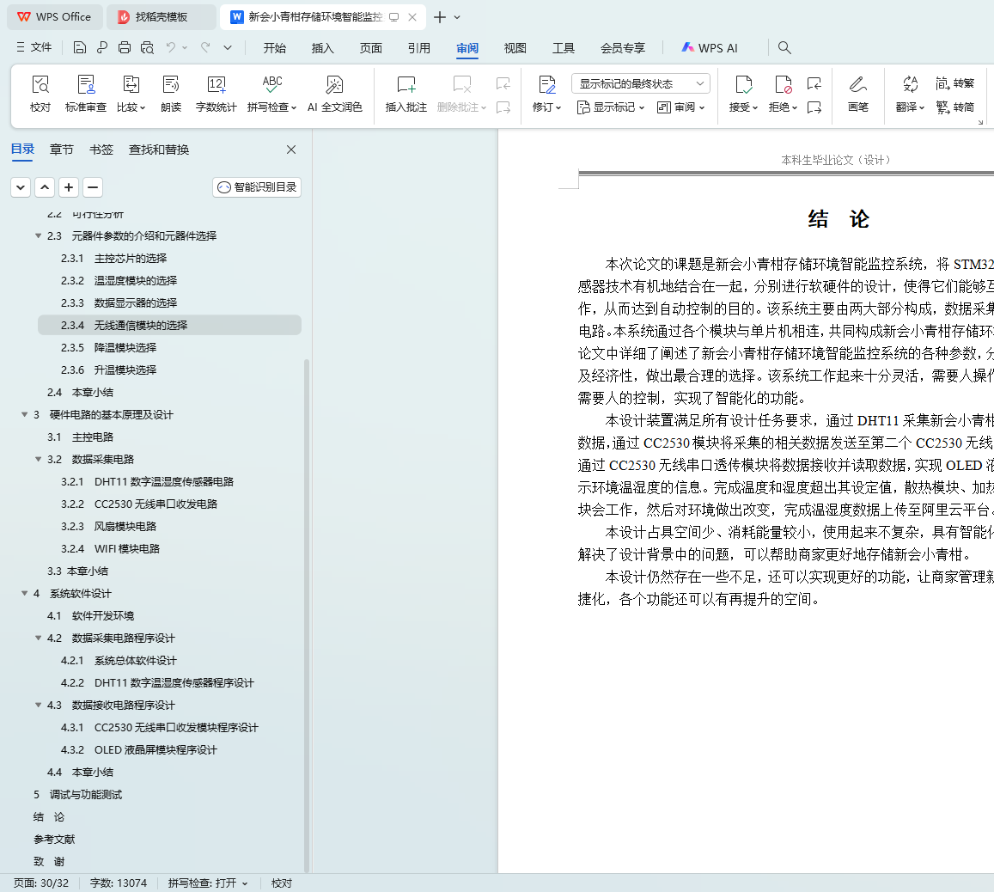Switch to the 章节 navigation tab
994x892 pixels.
[x=62, y=150]
